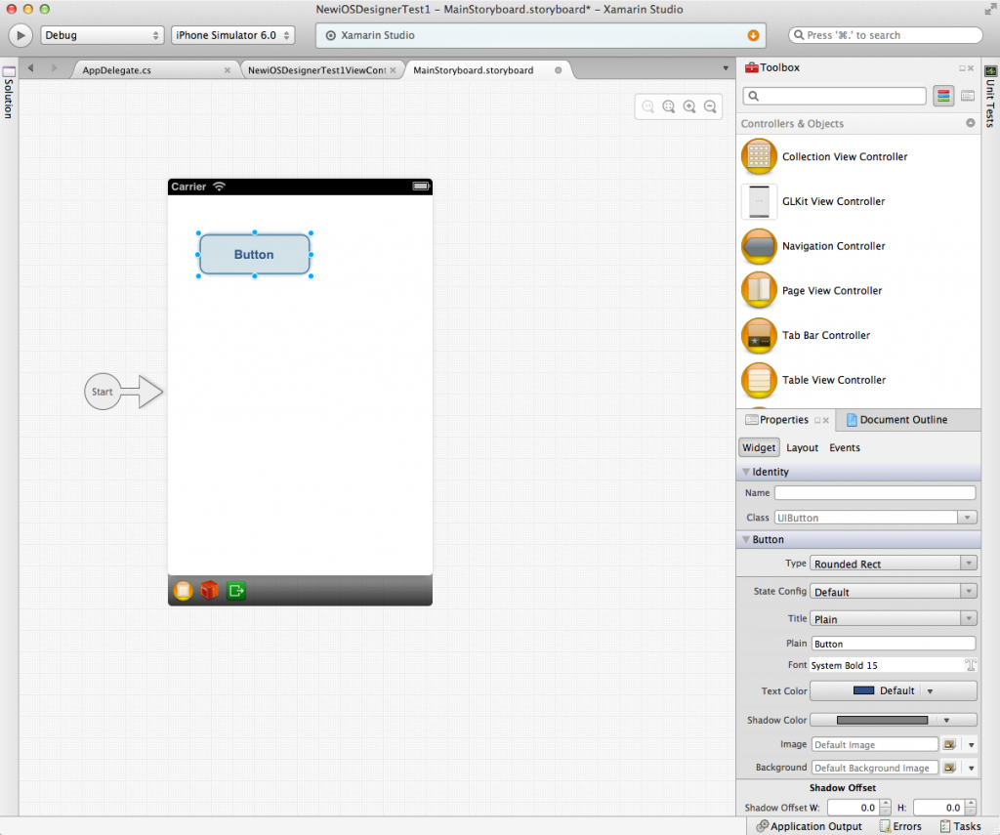Close the NewiOSDesignerTest1ViewController tab

tap(393, 70)
